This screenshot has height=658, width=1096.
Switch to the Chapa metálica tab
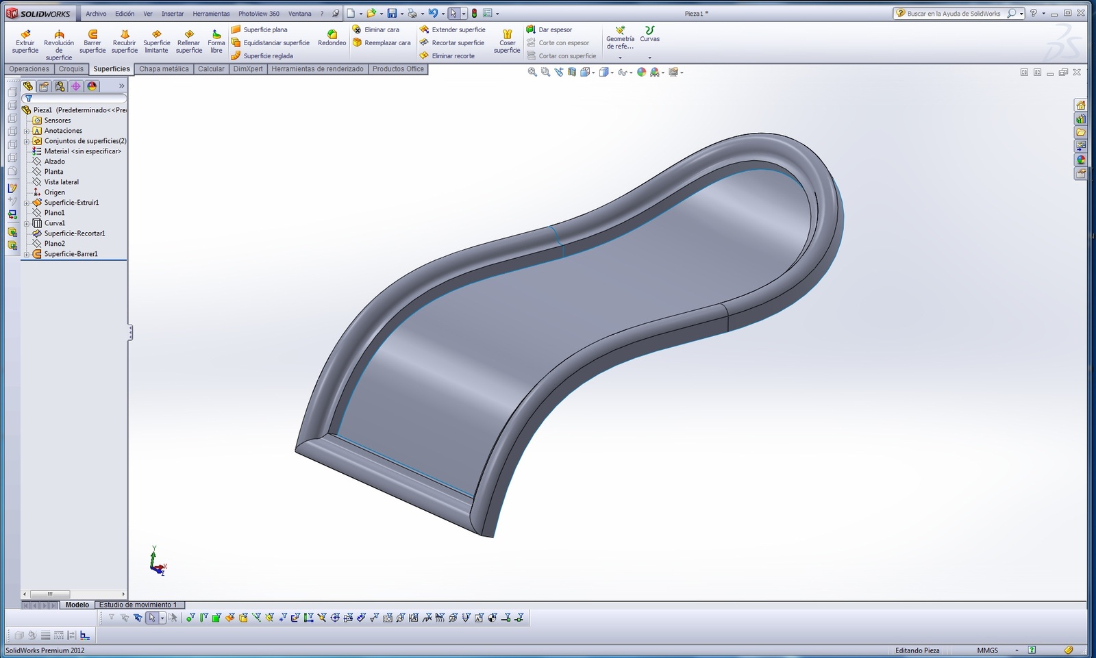click(x=164, y=69)
